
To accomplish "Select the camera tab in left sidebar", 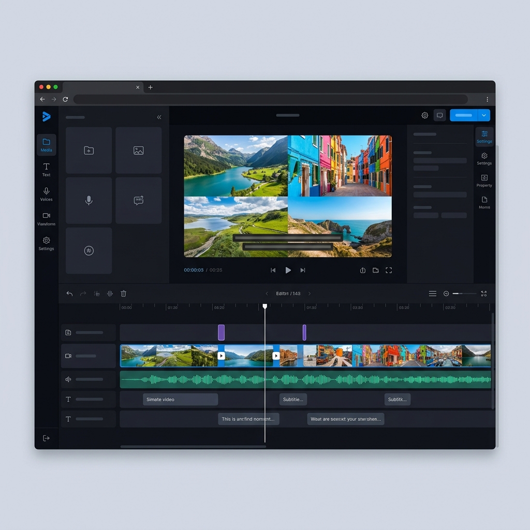I will 46,219.
